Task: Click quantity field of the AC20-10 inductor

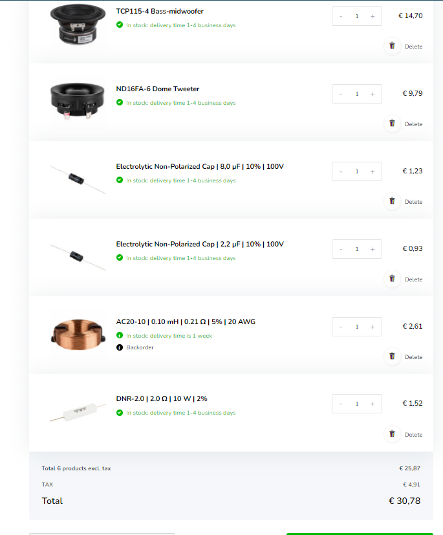Action: 357,327
